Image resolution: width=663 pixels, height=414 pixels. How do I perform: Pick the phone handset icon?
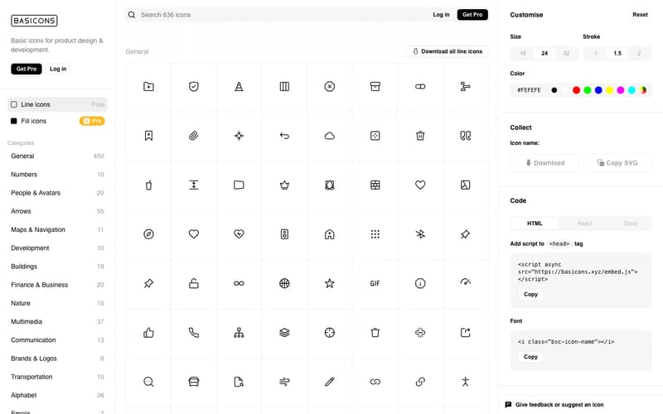[194, 333]
